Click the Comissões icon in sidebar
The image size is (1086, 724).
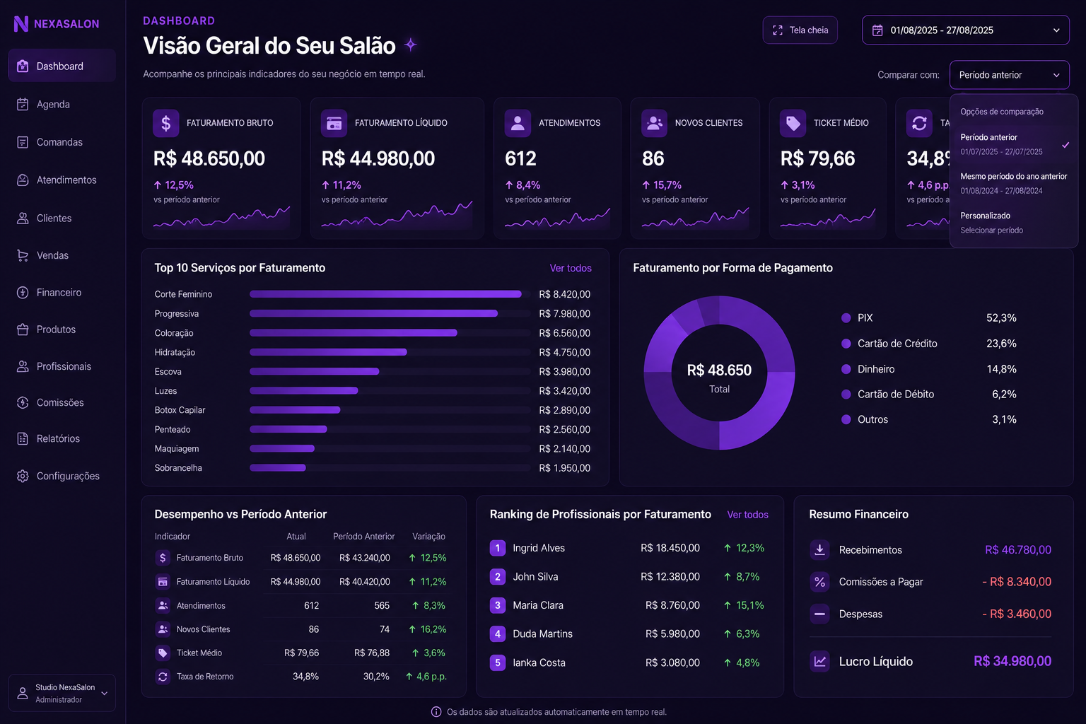coord(23,402)
